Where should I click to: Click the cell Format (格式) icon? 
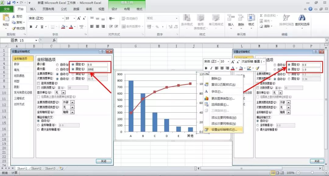251,18
